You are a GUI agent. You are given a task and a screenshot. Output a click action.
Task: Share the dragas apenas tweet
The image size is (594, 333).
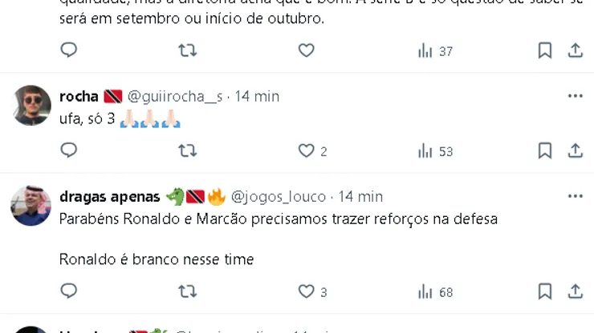[x=576, y=291]
